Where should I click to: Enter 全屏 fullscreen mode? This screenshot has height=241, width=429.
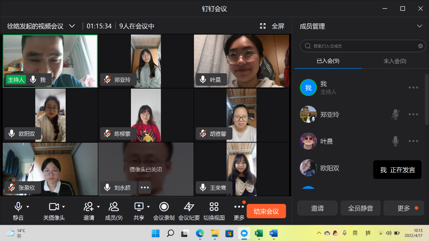coord(272,26)
